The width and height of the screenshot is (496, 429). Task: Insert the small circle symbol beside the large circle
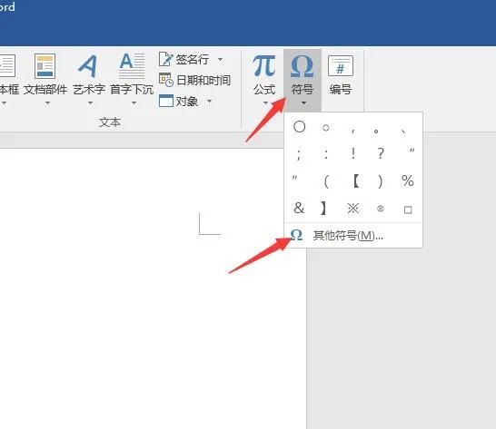[326, 128]
